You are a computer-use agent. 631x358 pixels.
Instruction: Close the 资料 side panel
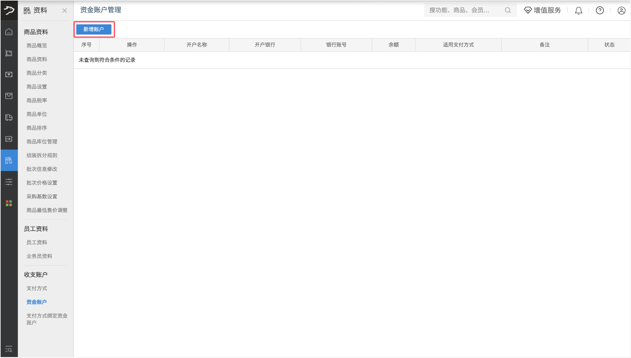tap(65, 11)
